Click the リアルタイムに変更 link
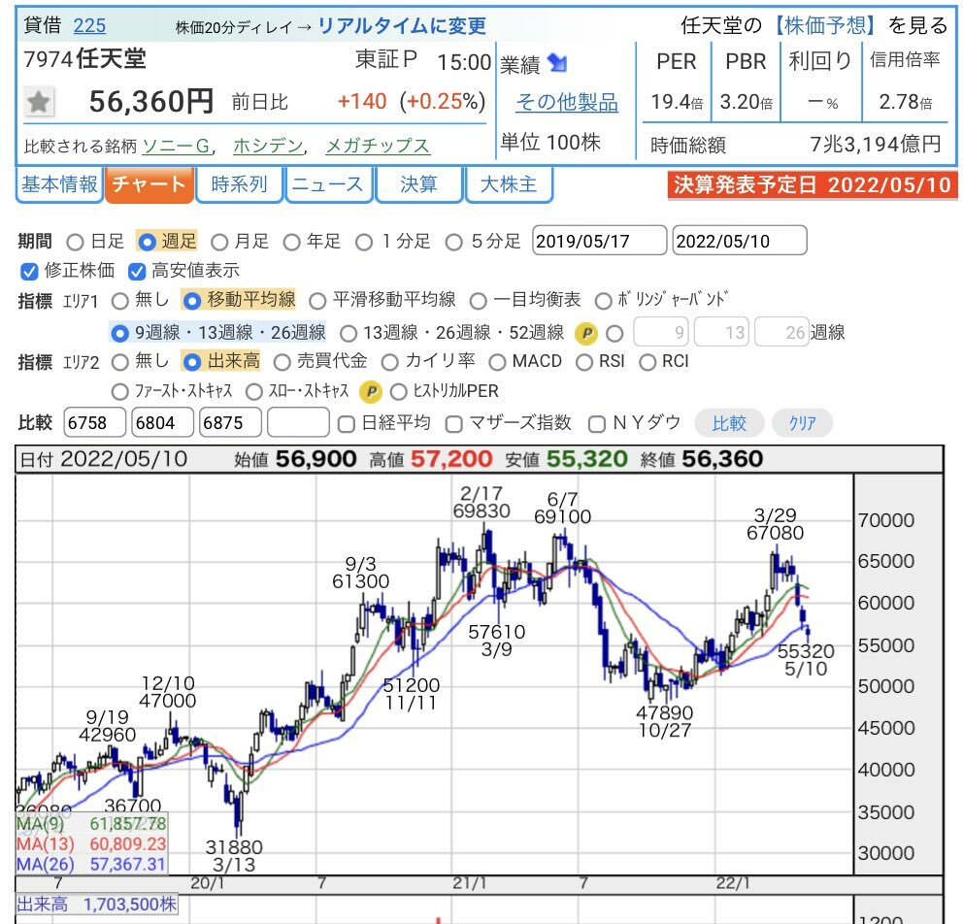Image resolution: width=963 pixels, height=924 pixels. (x=402, y=26)
